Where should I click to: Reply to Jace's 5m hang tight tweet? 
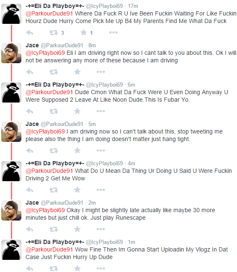coord(29,151)
